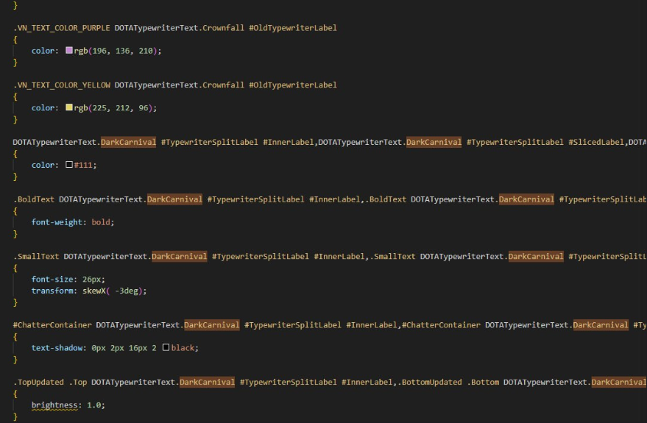Click the .SmallText selector at line start

pyautogui.click(x=36, y=256)
